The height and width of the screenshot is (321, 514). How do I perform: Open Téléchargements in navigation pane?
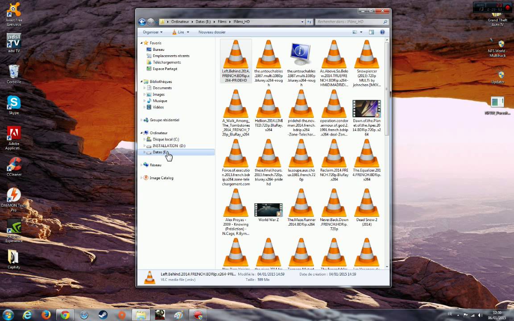[x=166, y=62]
